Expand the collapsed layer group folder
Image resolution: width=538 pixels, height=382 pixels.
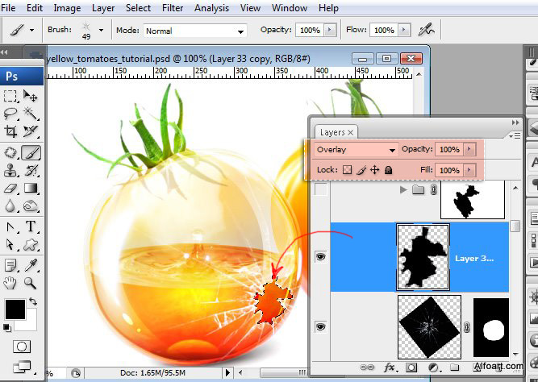(404, 191)
